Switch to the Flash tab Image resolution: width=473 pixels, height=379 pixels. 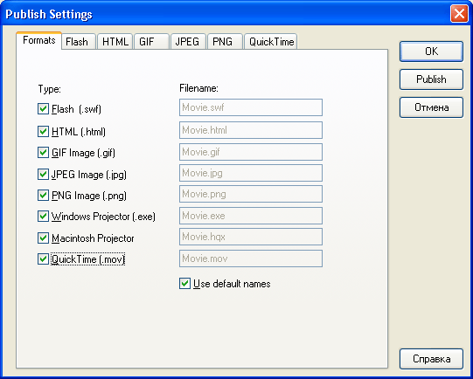point(79,42)
